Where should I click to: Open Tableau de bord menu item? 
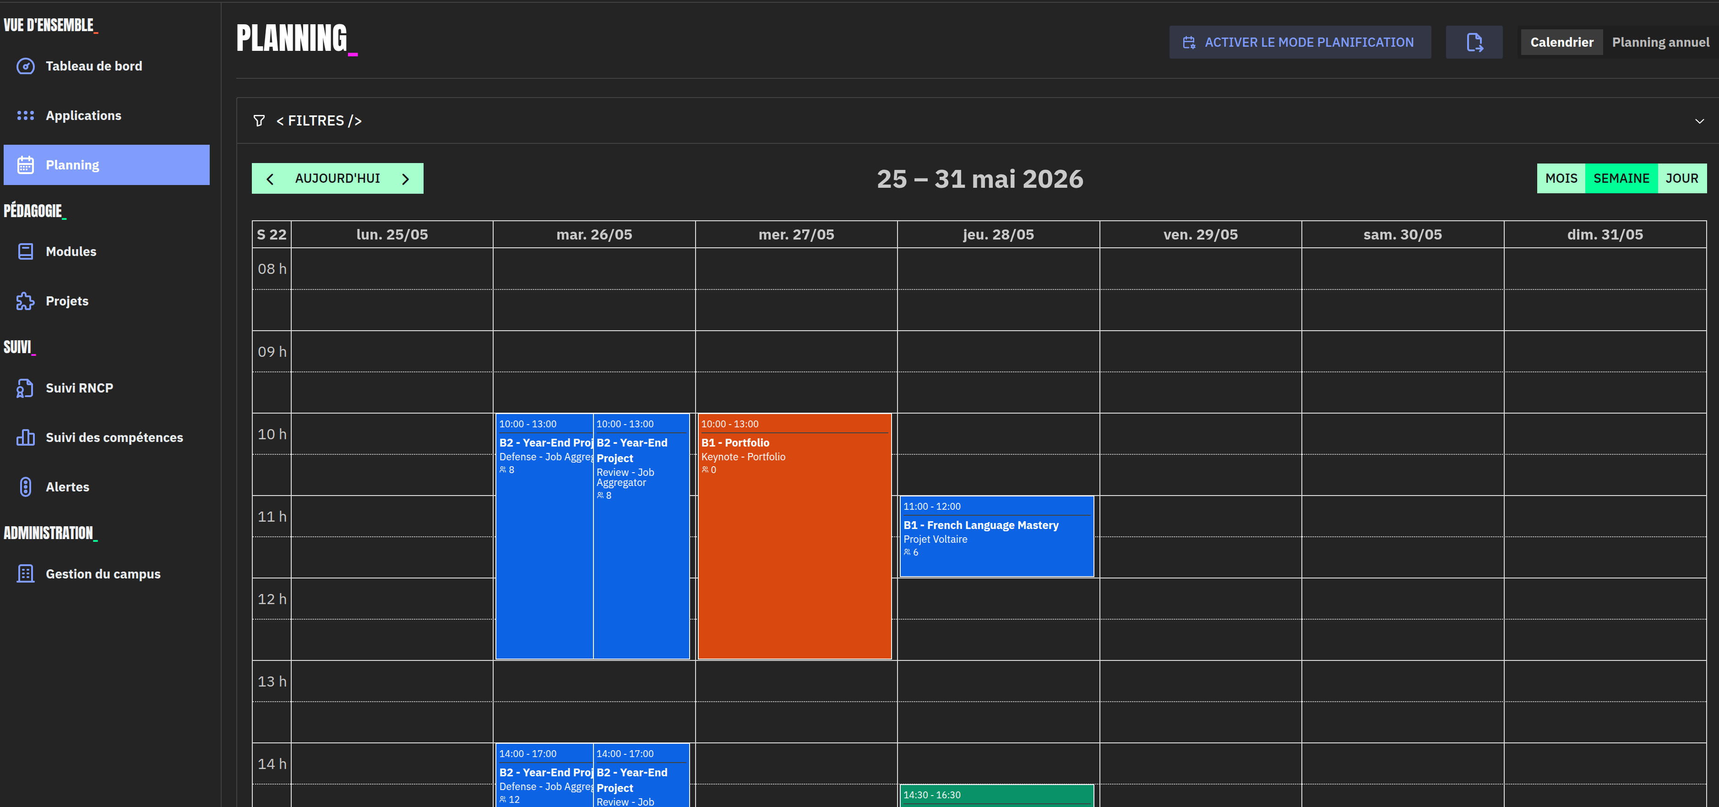click(x=107, y=66)
